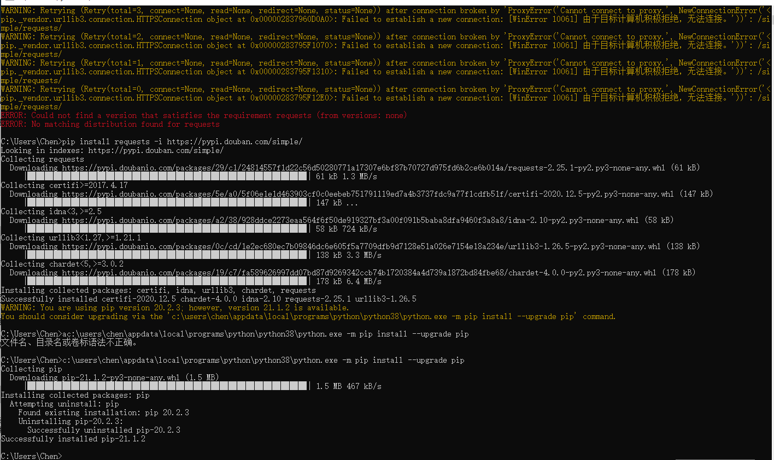The width and height of the screenshot is (774, 460).
Task: Click the 'Found existing installation: pip 20.2.3' line
Action: 103,412
